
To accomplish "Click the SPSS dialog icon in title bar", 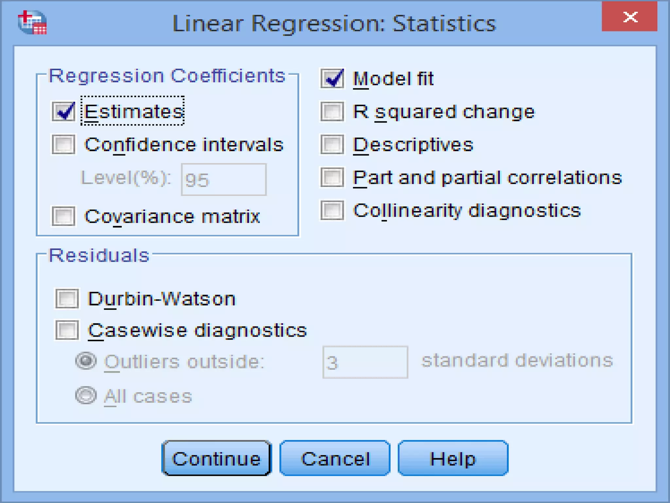I will [32, 22].
